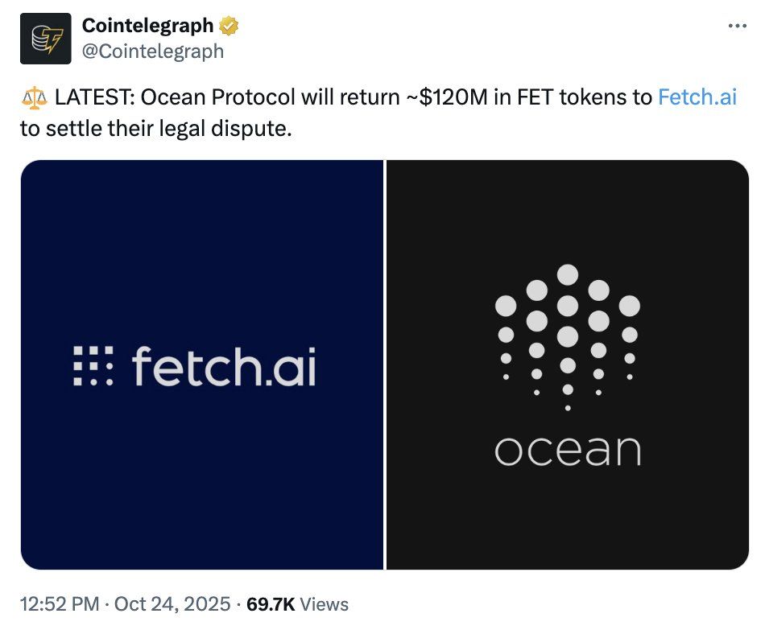Viewport: 765px width, 634px height.
Task: Open the three-dot more options menu
Action: [737, 27]
